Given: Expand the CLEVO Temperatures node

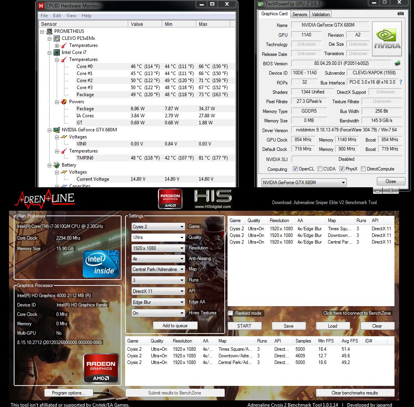Looking at the screenshot, I should tap(57, 46).
